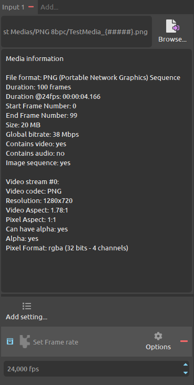Screen dimensions: 194x385
Task: Increase frame rate with the up arrow
Action: pos(186,364)
